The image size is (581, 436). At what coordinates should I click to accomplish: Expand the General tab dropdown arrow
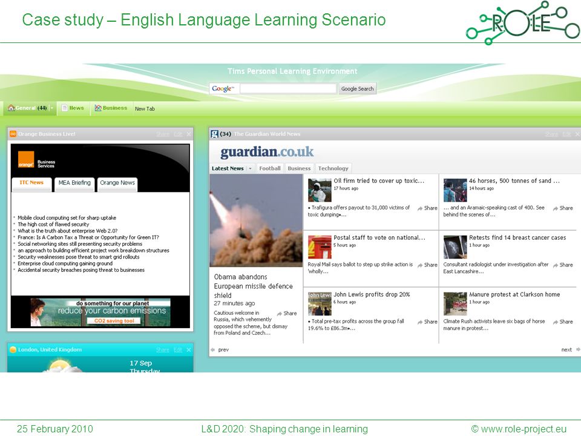click(52, 108)
